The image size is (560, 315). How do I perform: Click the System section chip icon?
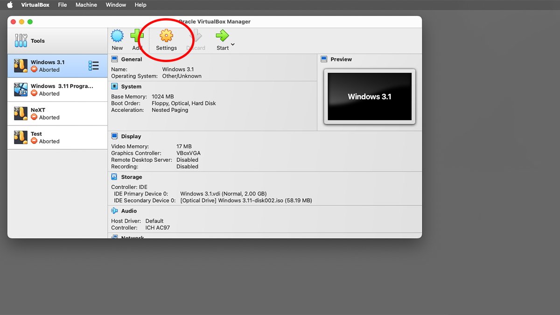tap(114, 86)
